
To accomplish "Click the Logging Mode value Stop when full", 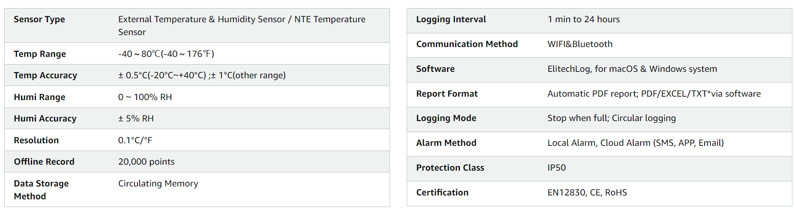I will 611,118.
